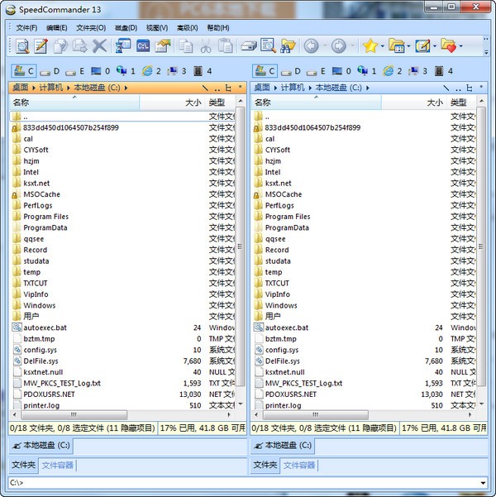Select MW_PKCS_TEST_Log.txt in left panel

[62, 383]
